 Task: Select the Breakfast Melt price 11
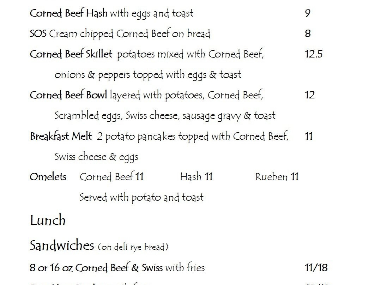(309, 136)
